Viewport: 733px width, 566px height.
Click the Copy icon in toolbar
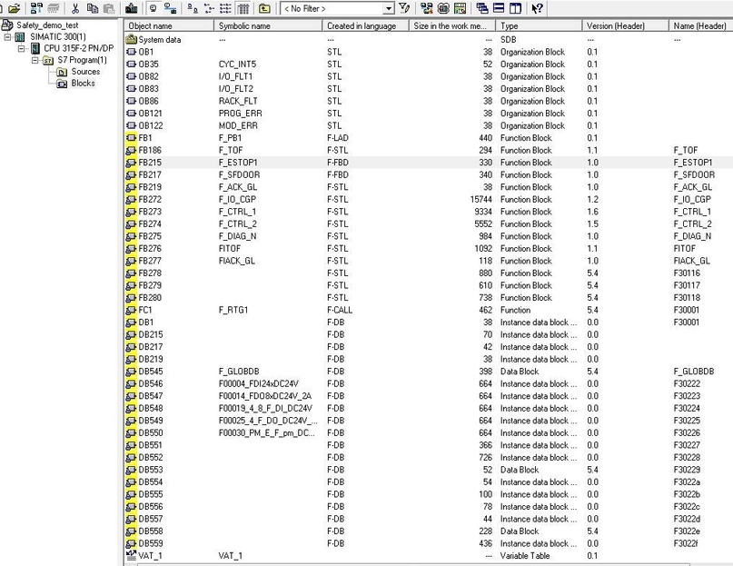click(93, 8)
